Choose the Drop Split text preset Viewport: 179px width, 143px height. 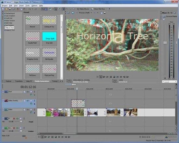pos(49,39)
